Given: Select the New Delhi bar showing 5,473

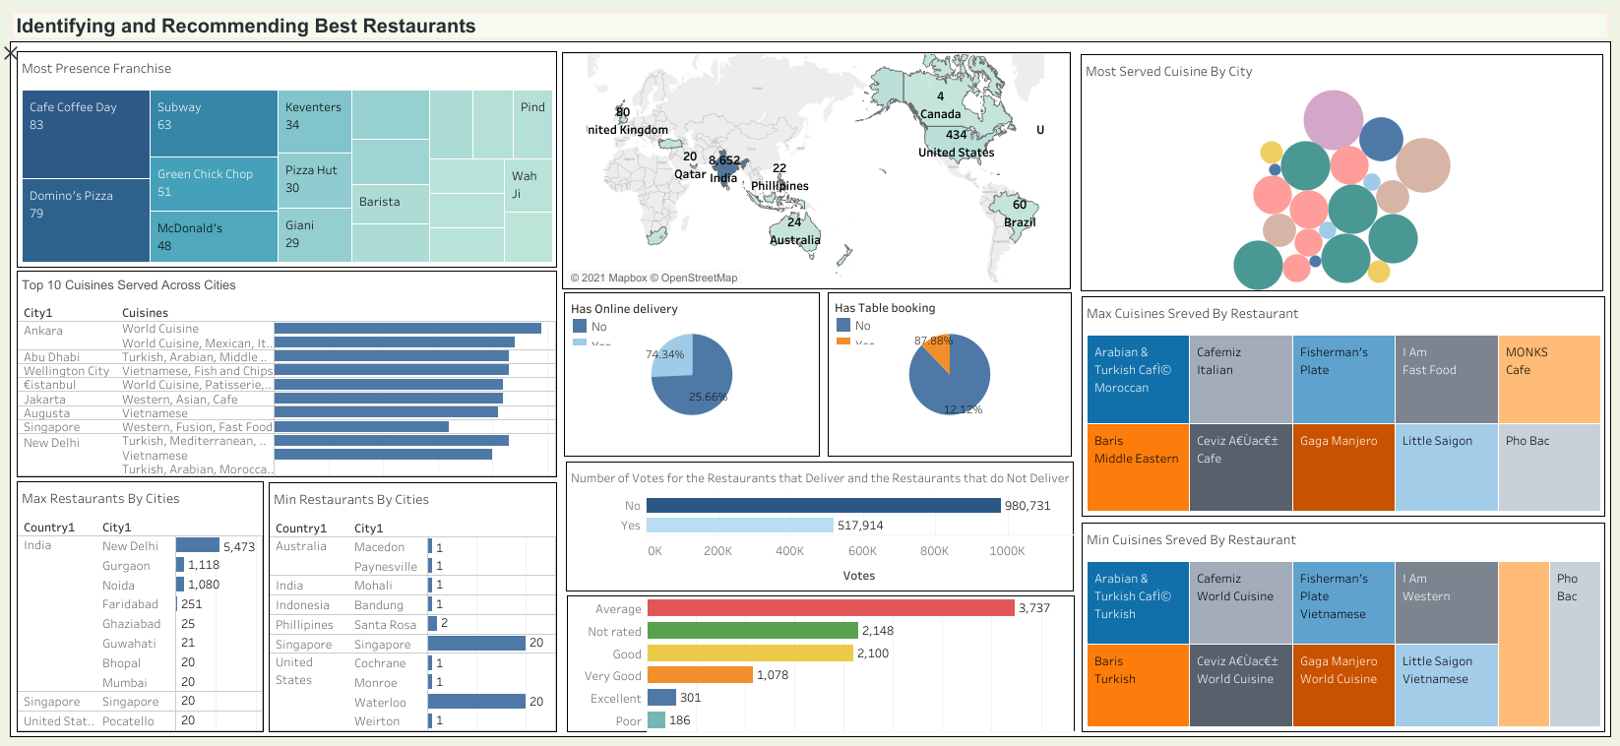Looking at the screenshot, I should (198, 545).
